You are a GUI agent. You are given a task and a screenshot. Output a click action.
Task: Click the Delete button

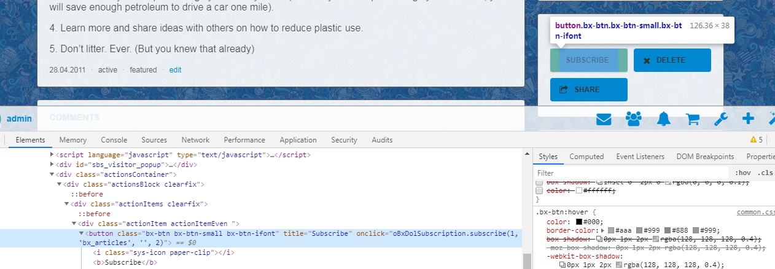click(672, 60)
